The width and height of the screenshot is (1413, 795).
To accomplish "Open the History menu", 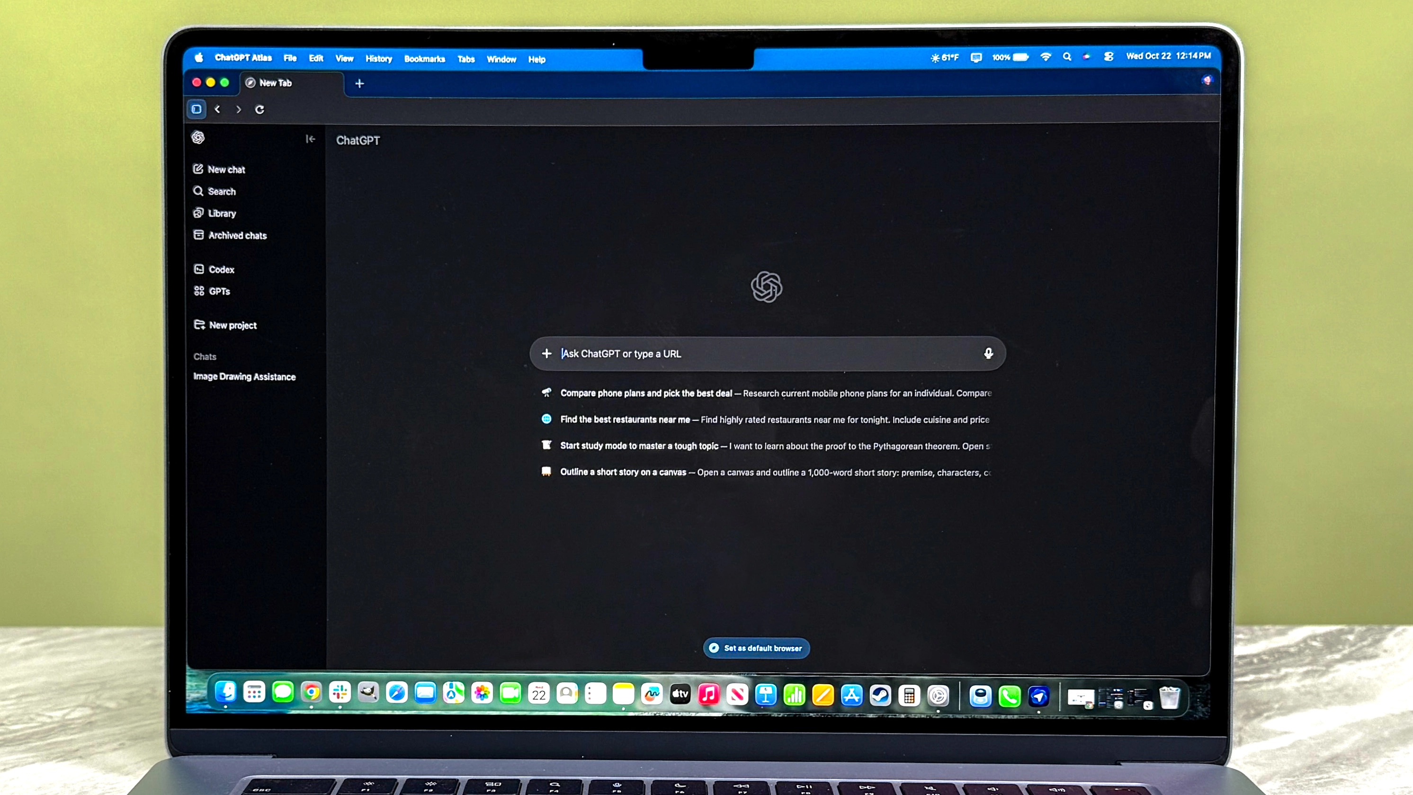I will (x=378, y=59).
